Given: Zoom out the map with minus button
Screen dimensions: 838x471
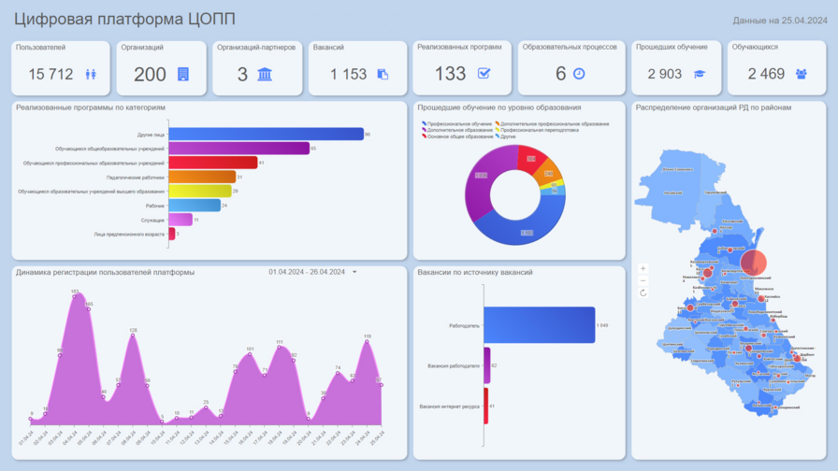Looking at the screenshot, I should tap(643, 280).
